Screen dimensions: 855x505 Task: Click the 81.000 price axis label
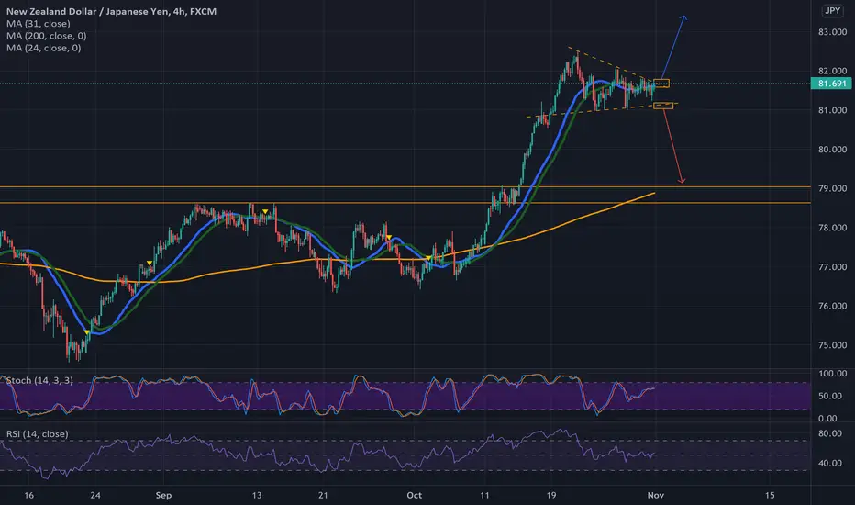(832, 110)
